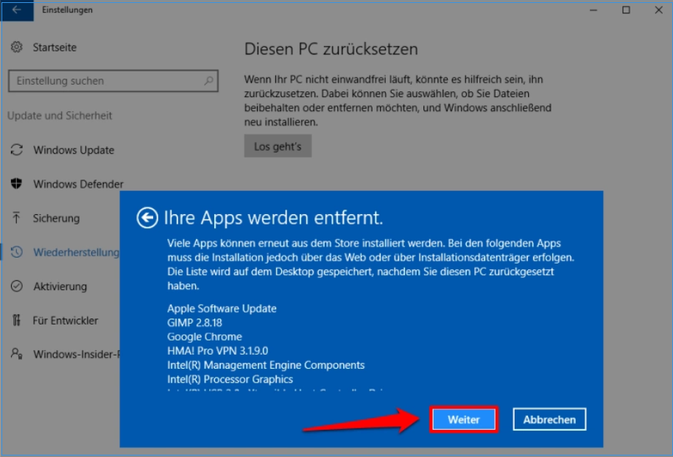Open Aktivierung via its checkmark icon

(x=15, y=286)
